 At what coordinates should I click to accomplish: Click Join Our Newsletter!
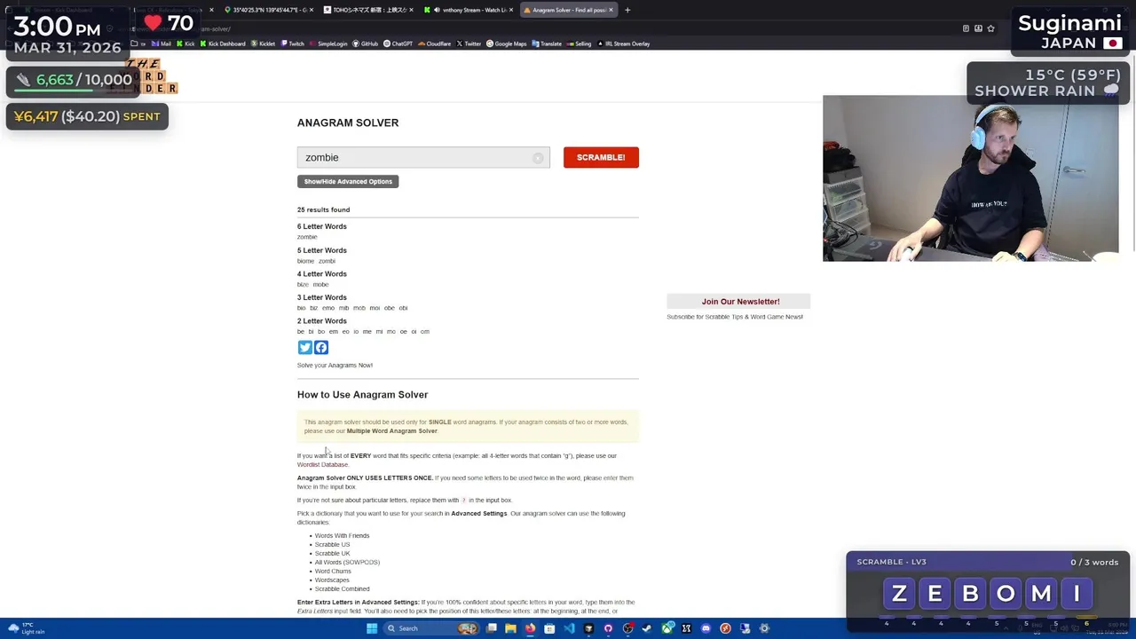click(x=740, y=302)
